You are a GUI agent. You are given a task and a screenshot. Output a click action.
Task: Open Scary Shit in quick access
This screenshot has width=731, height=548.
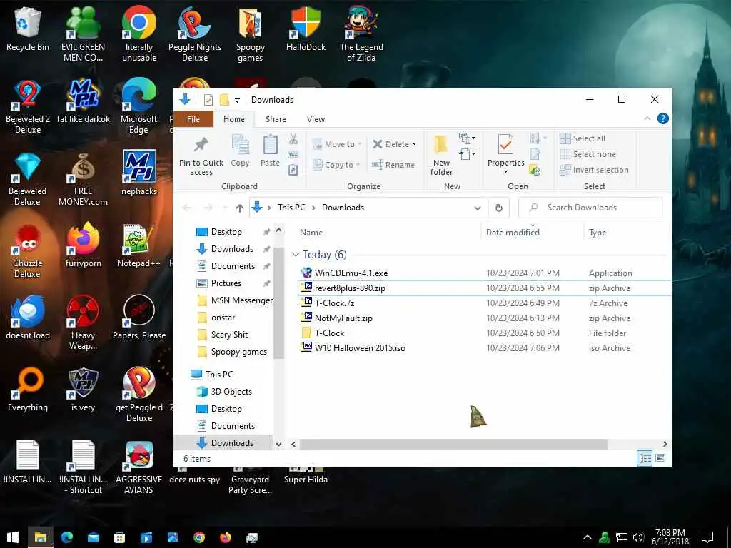pyautogui.click(x=229, y=335)
